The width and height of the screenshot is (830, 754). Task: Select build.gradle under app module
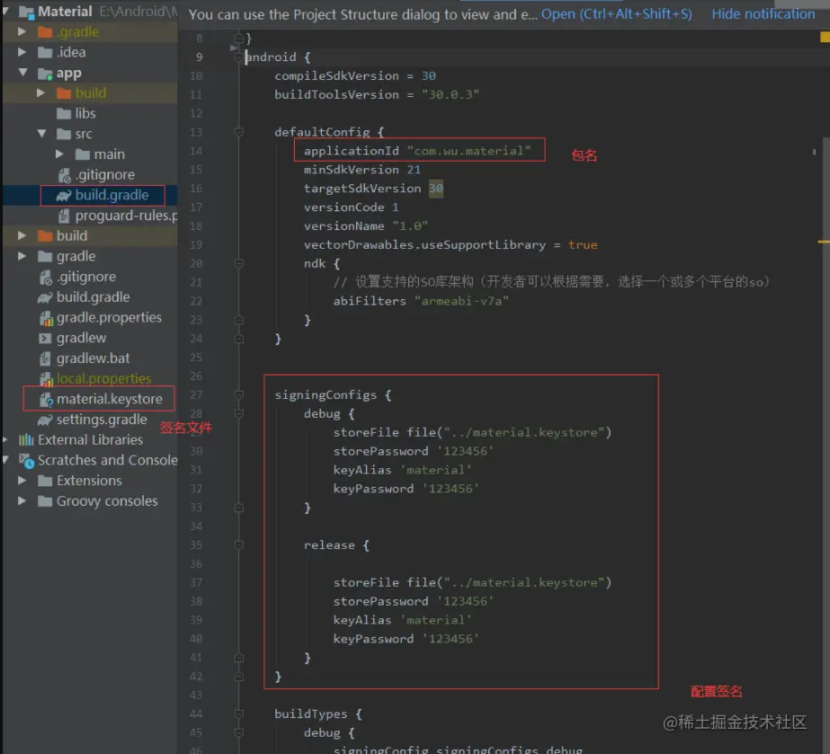click(112, 195)
